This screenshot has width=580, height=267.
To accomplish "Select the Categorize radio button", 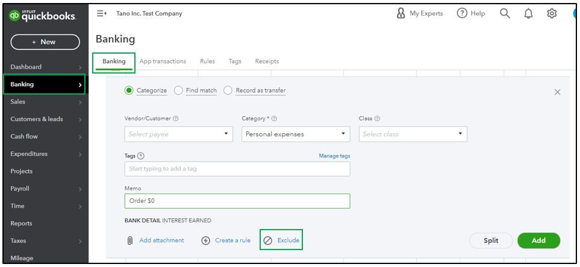I will coord(129,90).
